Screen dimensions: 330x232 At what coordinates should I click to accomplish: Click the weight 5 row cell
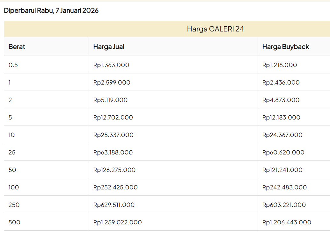[11, 117]
